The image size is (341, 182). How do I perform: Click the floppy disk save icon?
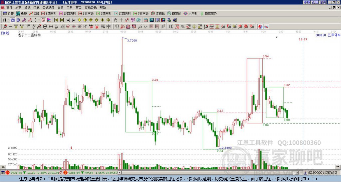click(x=163, y=20)
